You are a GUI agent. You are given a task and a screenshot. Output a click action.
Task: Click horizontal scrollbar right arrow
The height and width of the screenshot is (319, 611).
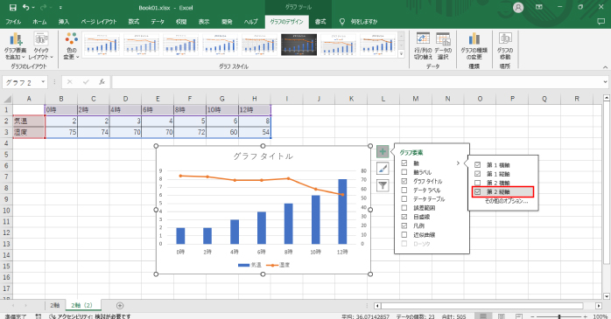coord(599,306)
